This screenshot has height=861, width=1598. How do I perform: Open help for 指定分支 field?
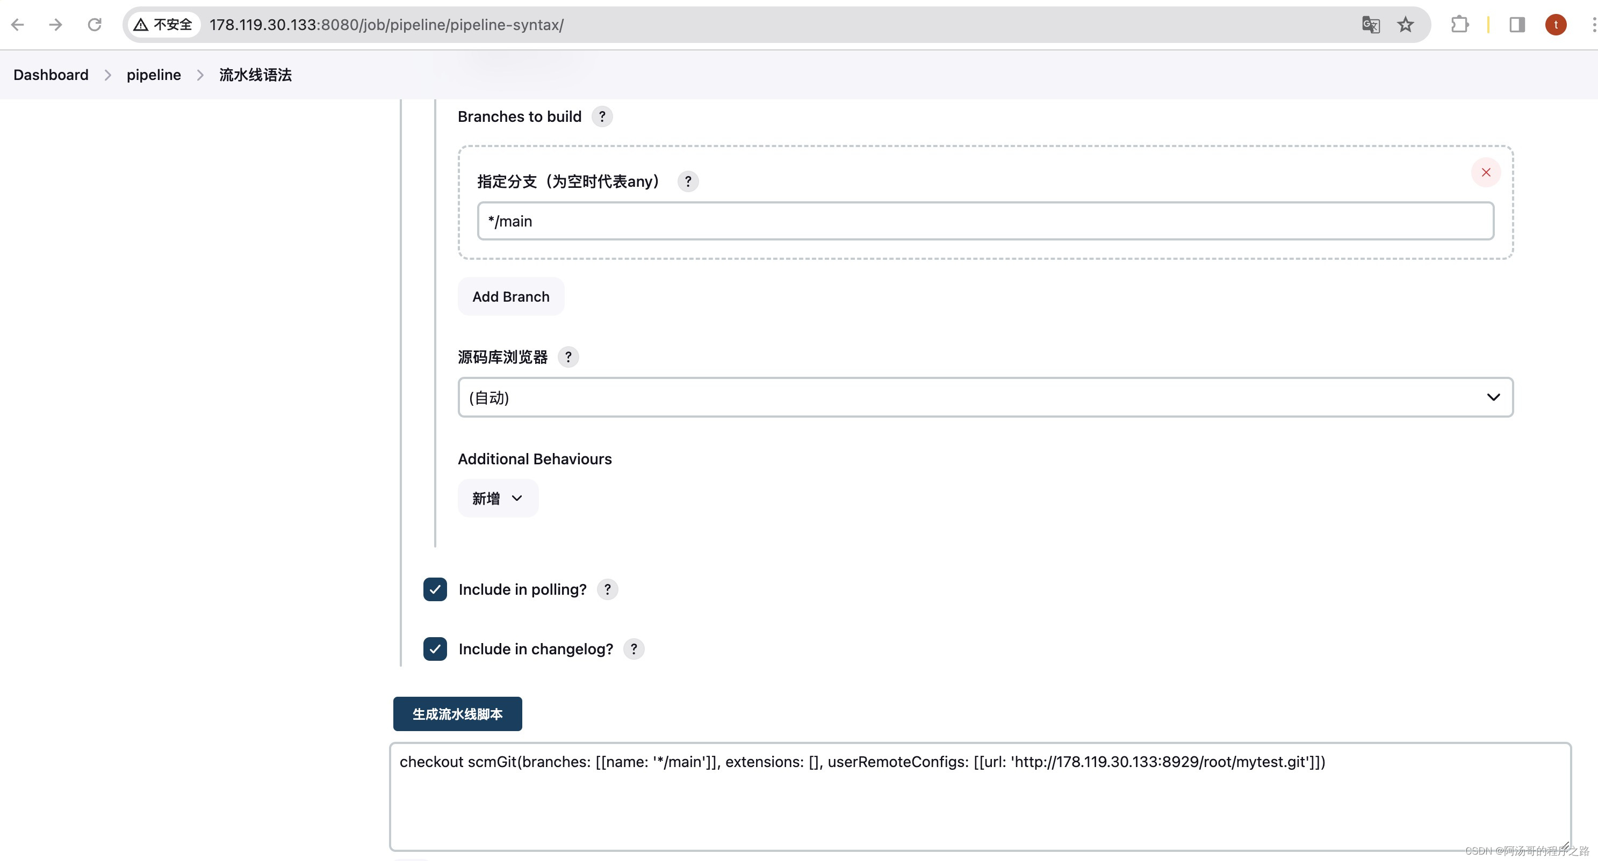point(687,181)
